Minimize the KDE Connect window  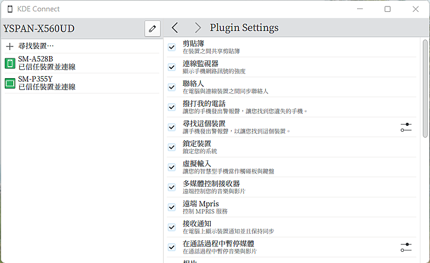pyautogui.click(x=360, y=9)
